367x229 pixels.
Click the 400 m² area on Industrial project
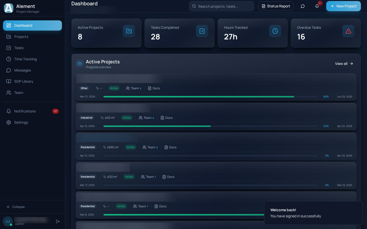tap(108, 118)
